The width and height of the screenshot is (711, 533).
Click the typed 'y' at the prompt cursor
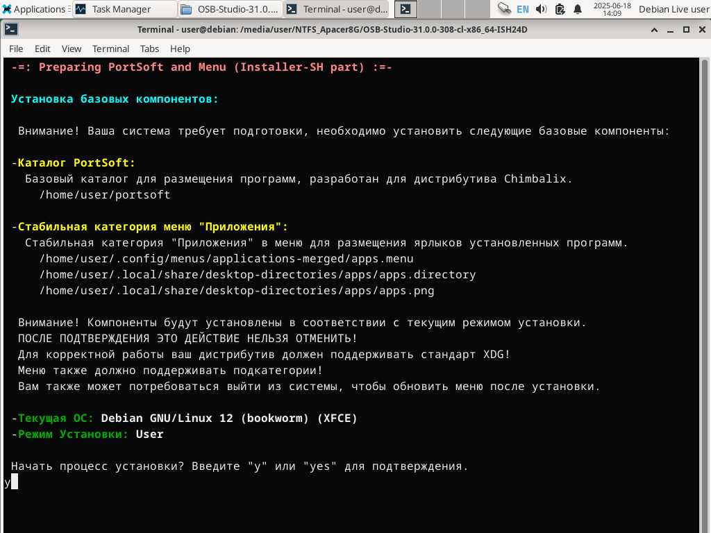(x=7, y=482)
